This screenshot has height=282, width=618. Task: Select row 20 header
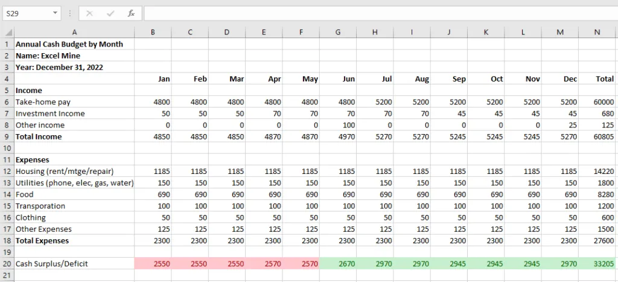[x=7, y=264]
